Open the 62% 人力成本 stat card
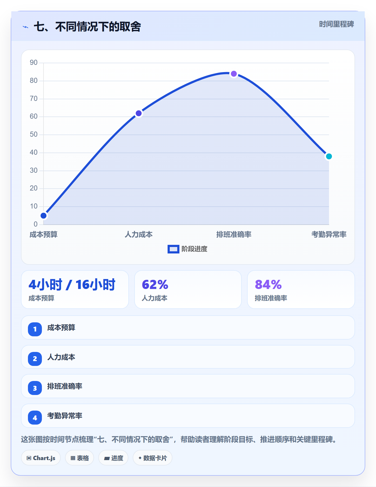Screen dimensions: 376x487 [x=188, y=290]
